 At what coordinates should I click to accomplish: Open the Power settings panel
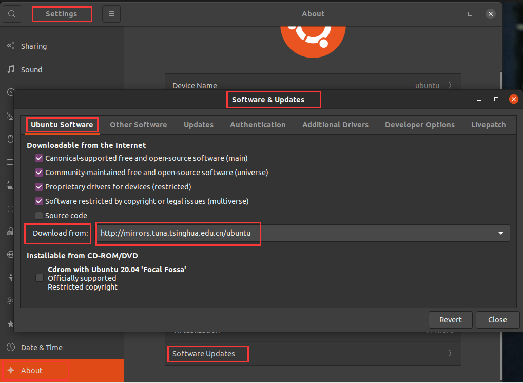[x=10, y=93]
